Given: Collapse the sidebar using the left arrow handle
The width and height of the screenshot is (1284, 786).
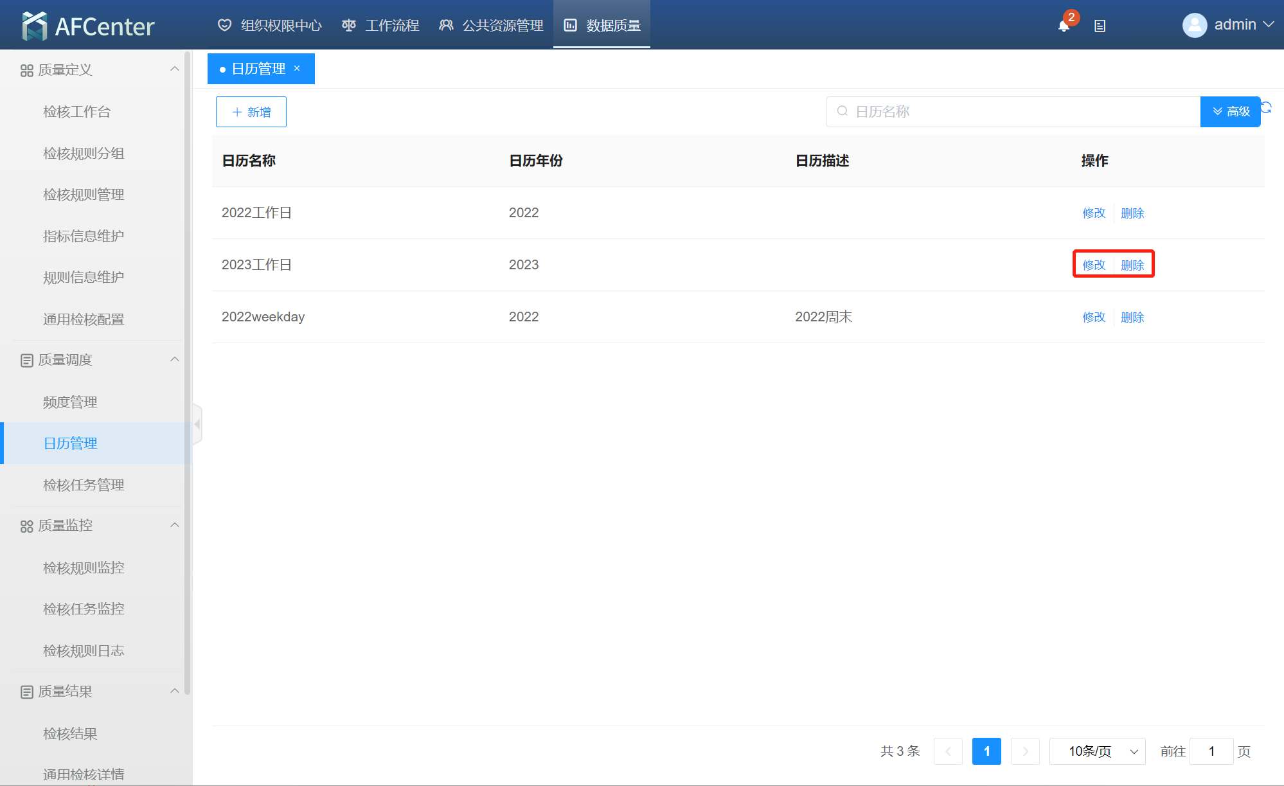Looking at the screenshot, I should tap(197, 424).
